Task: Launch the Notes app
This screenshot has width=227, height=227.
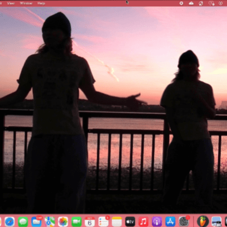Action: [117, 221]
